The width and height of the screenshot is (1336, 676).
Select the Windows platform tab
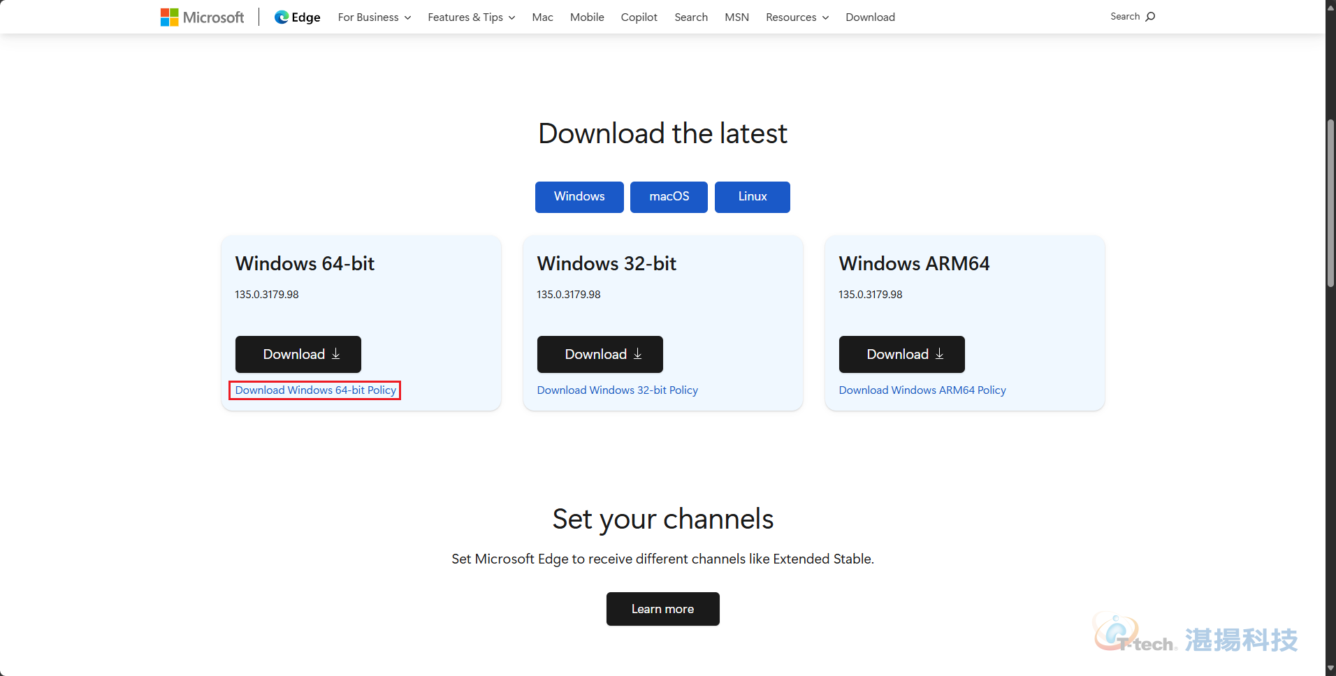[579, 197]
